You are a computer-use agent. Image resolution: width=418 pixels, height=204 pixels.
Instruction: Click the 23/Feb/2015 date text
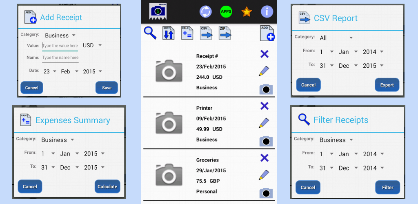click(x=211, y=67)
